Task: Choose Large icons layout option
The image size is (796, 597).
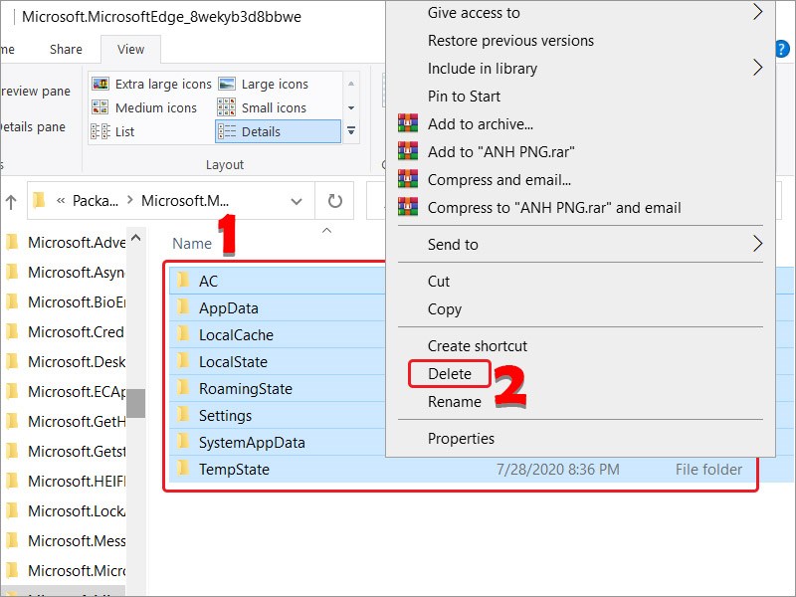Action: pos(263,84)
